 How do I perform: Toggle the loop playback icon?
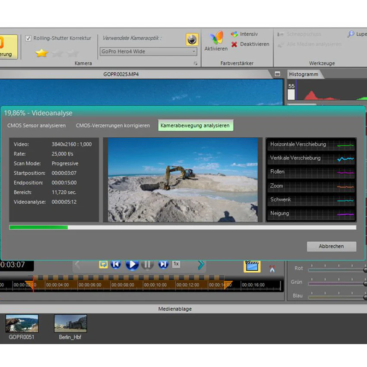[x=103, y=264]
